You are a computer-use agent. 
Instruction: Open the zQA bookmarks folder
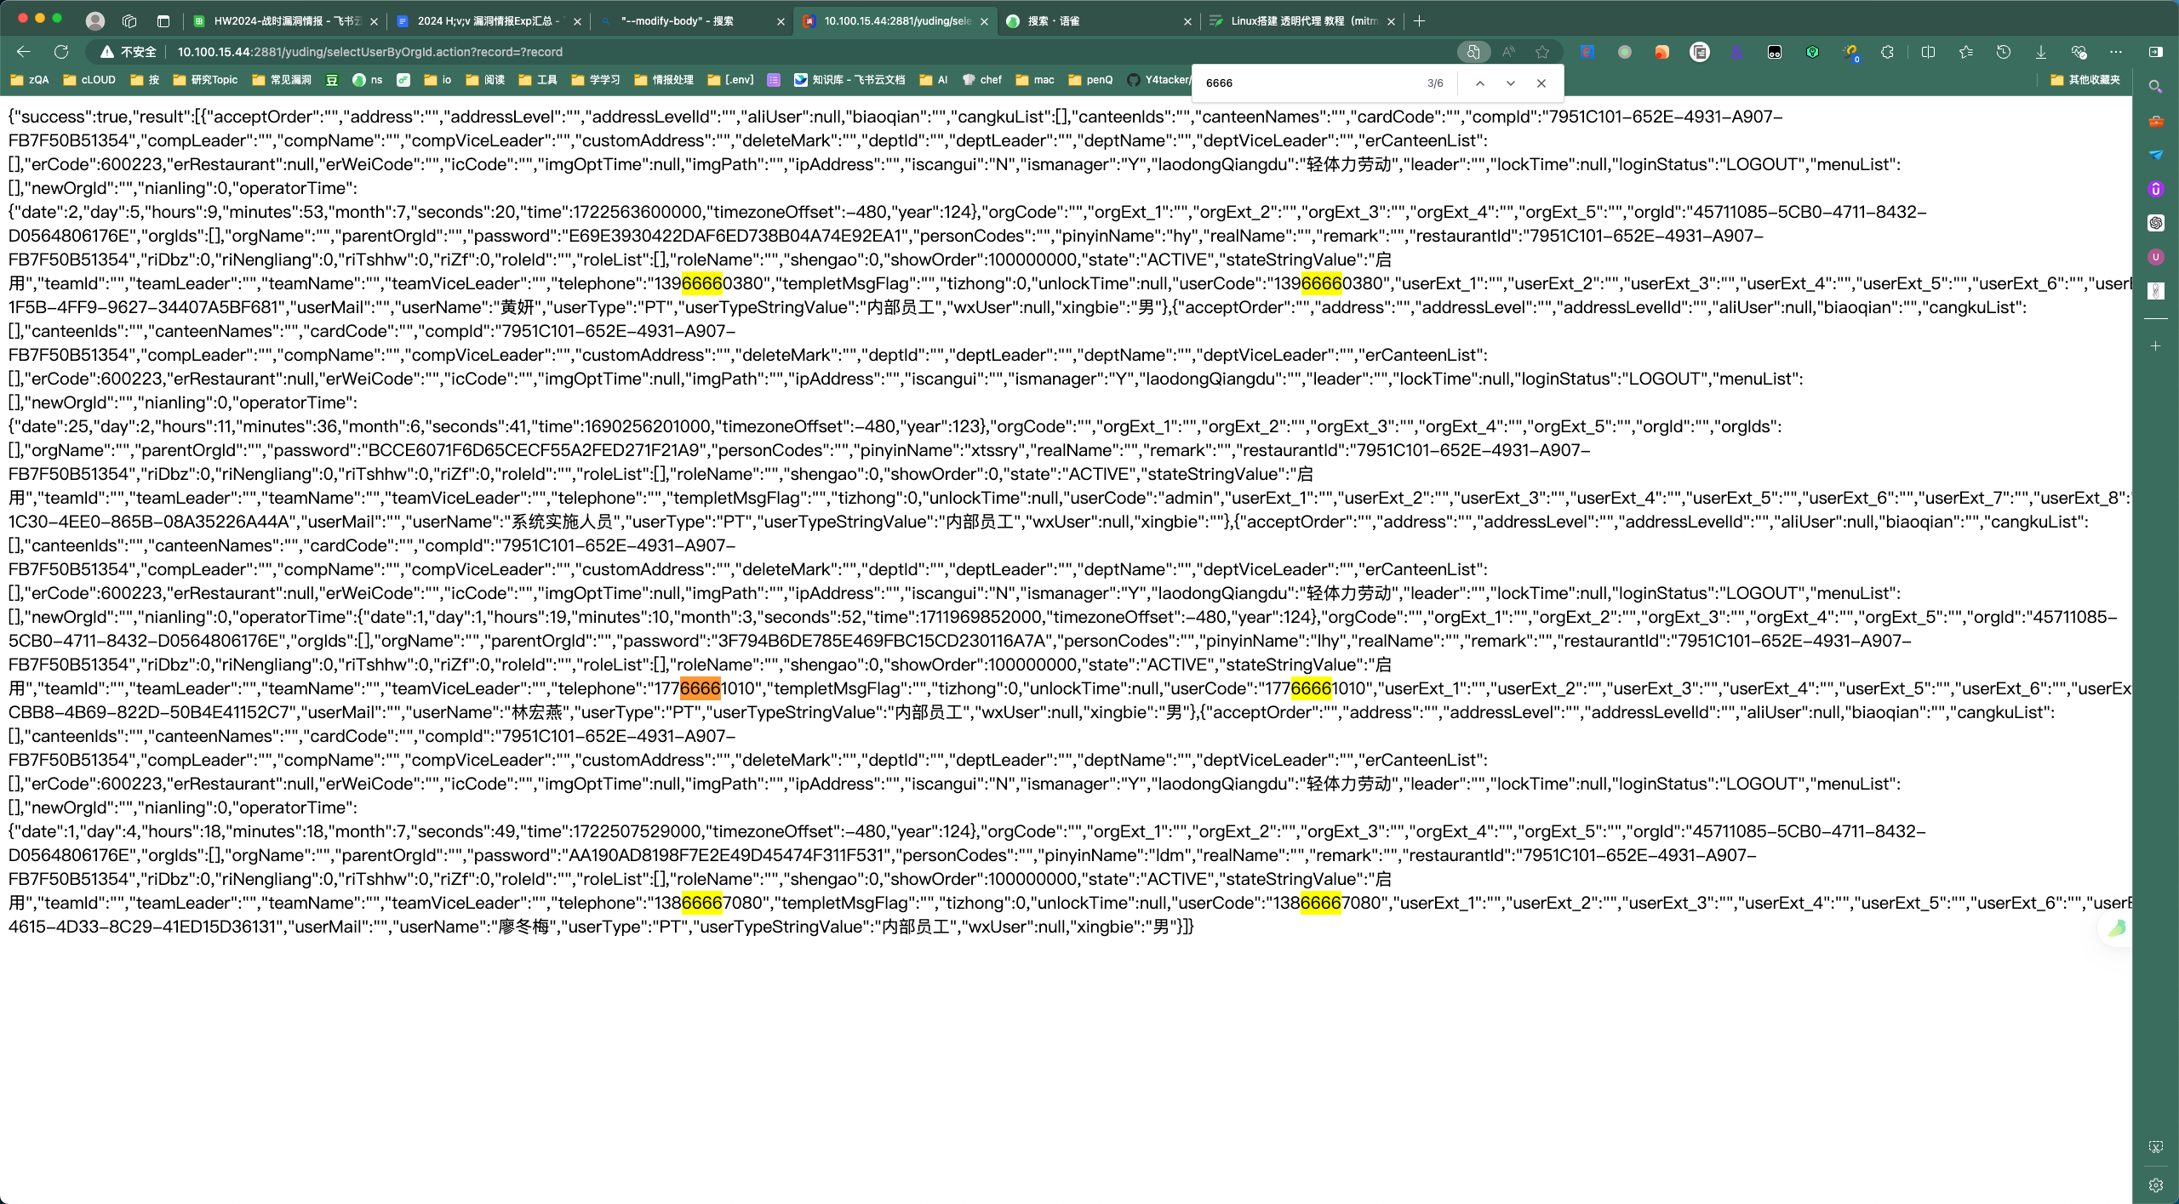pos(30,80)
